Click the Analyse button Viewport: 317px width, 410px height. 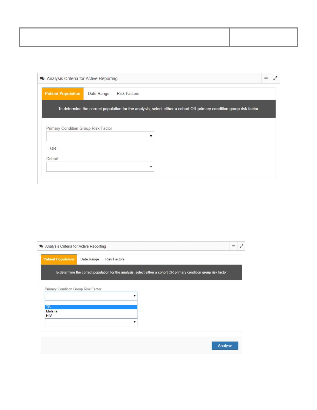(225, 346)
